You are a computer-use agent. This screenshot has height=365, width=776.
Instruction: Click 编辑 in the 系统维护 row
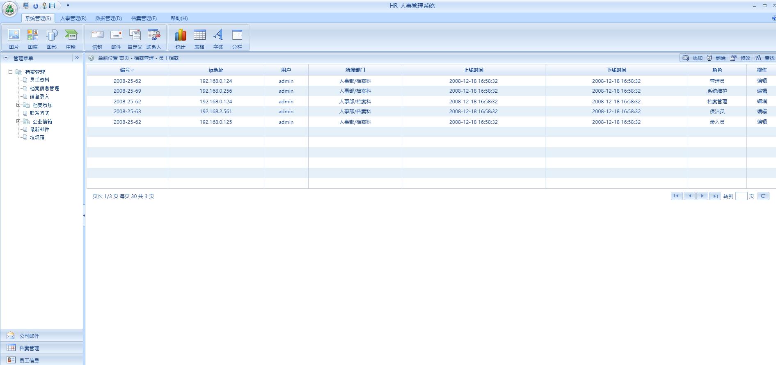click(762, 91)
